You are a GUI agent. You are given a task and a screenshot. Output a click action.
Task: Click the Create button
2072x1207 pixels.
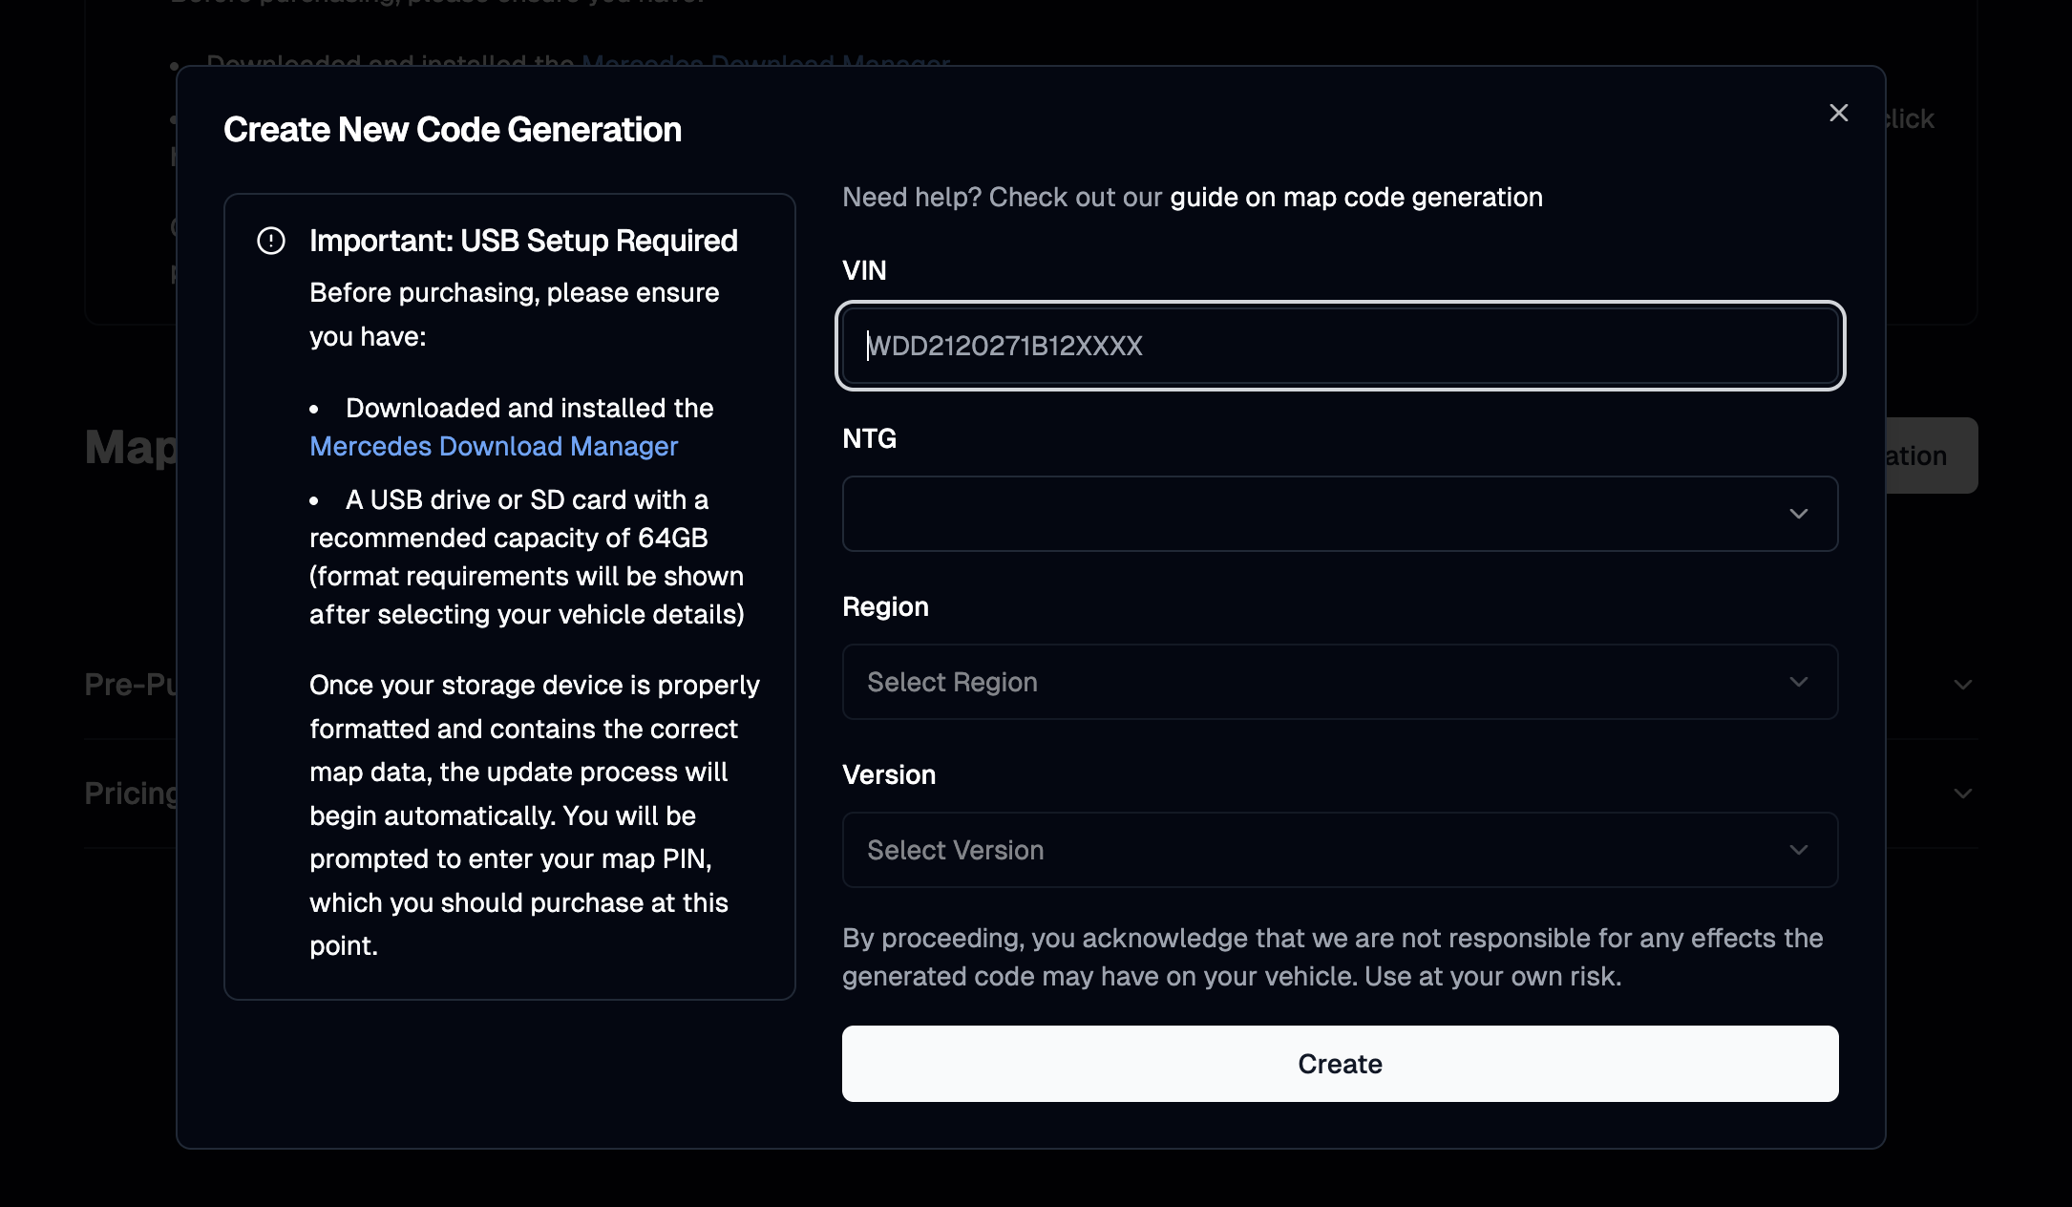pos(1340,1064)
